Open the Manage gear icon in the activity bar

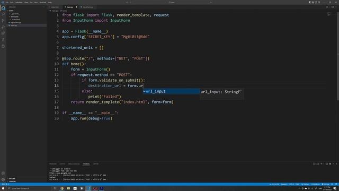(3, 179)
